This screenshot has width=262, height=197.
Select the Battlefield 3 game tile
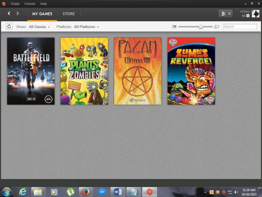31,71
